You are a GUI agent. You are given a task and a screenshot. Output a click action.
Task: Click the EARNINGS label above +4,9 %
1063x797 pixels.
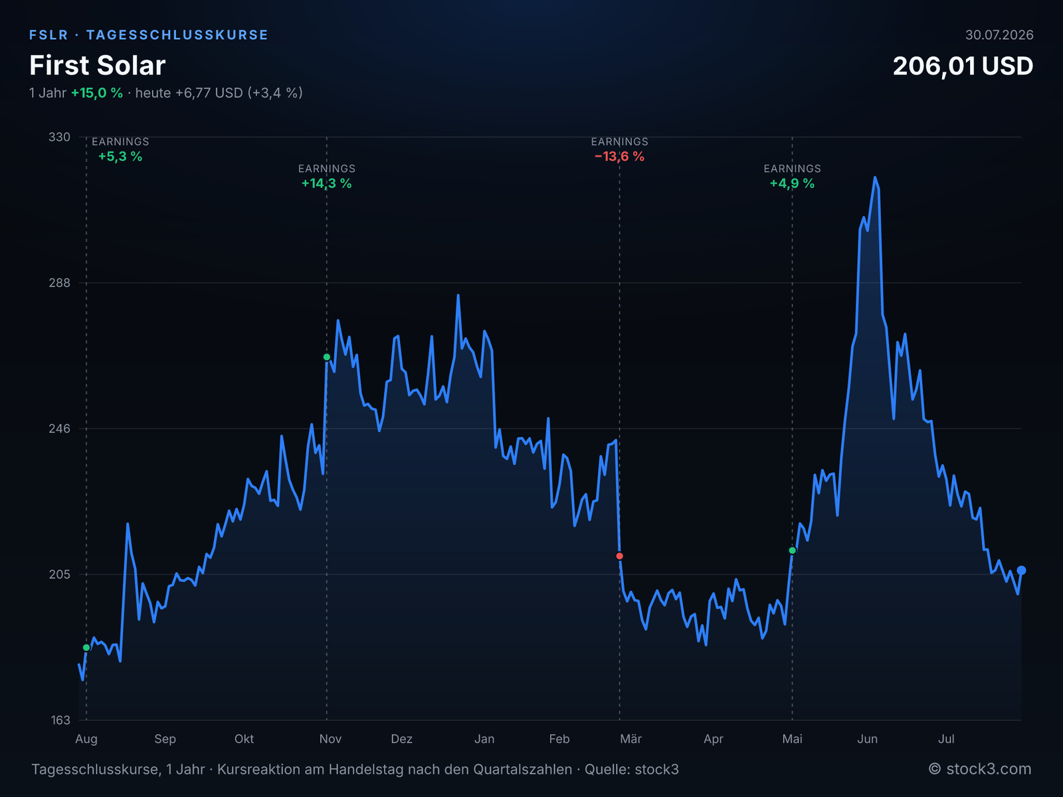tap(792, 169)
